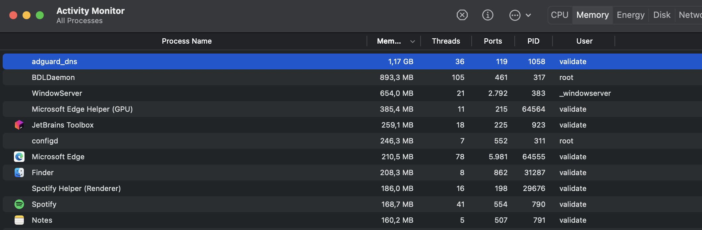Click PID 1058 cell

tap(536, 61)
